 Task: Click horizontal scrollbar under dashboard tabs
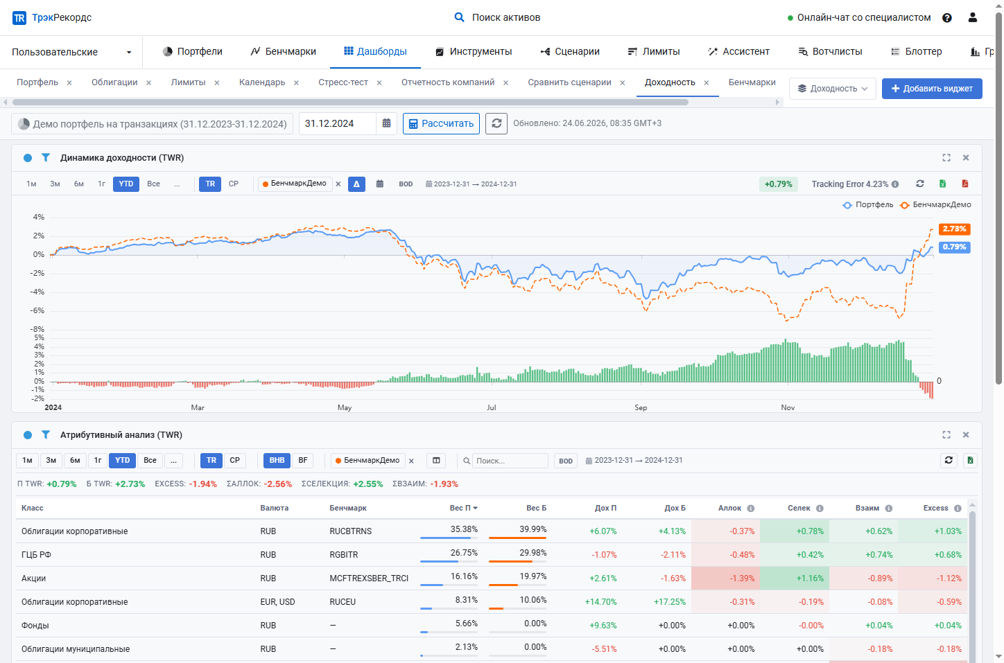point(350,103)
